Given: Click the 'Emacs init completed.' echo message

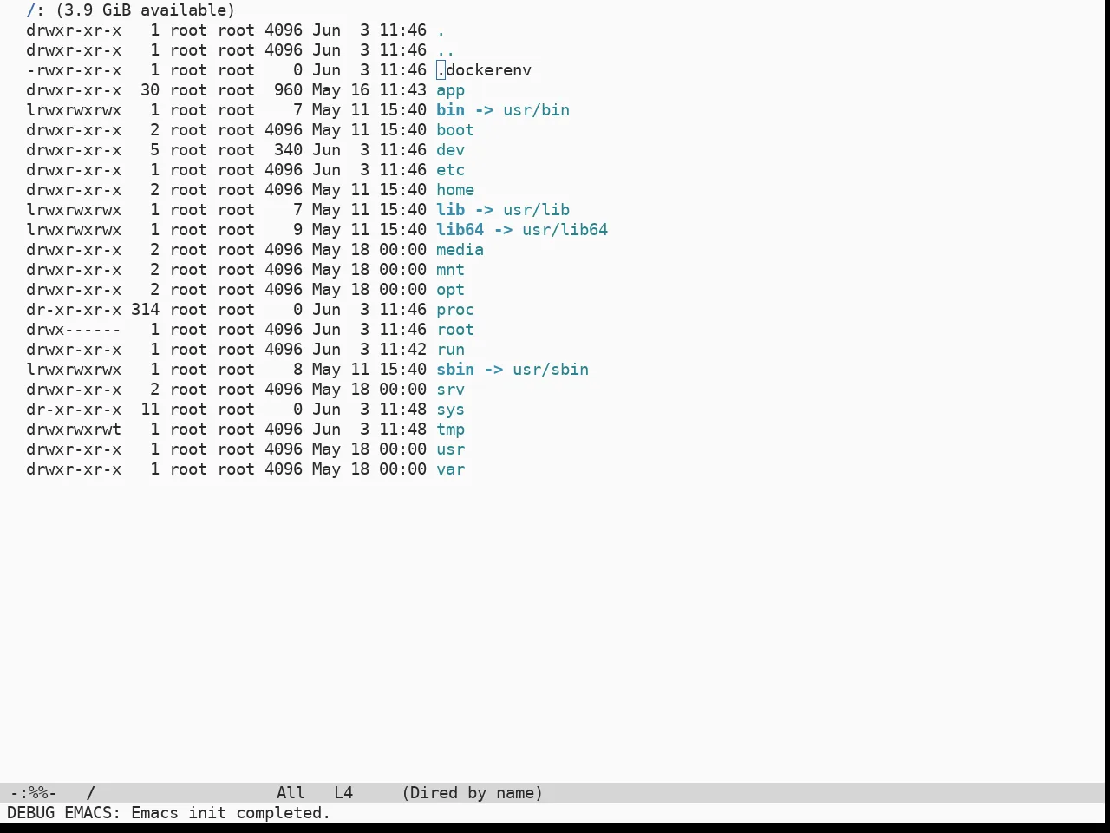Looking at the screenshot, I should click(x=231, y=813).
